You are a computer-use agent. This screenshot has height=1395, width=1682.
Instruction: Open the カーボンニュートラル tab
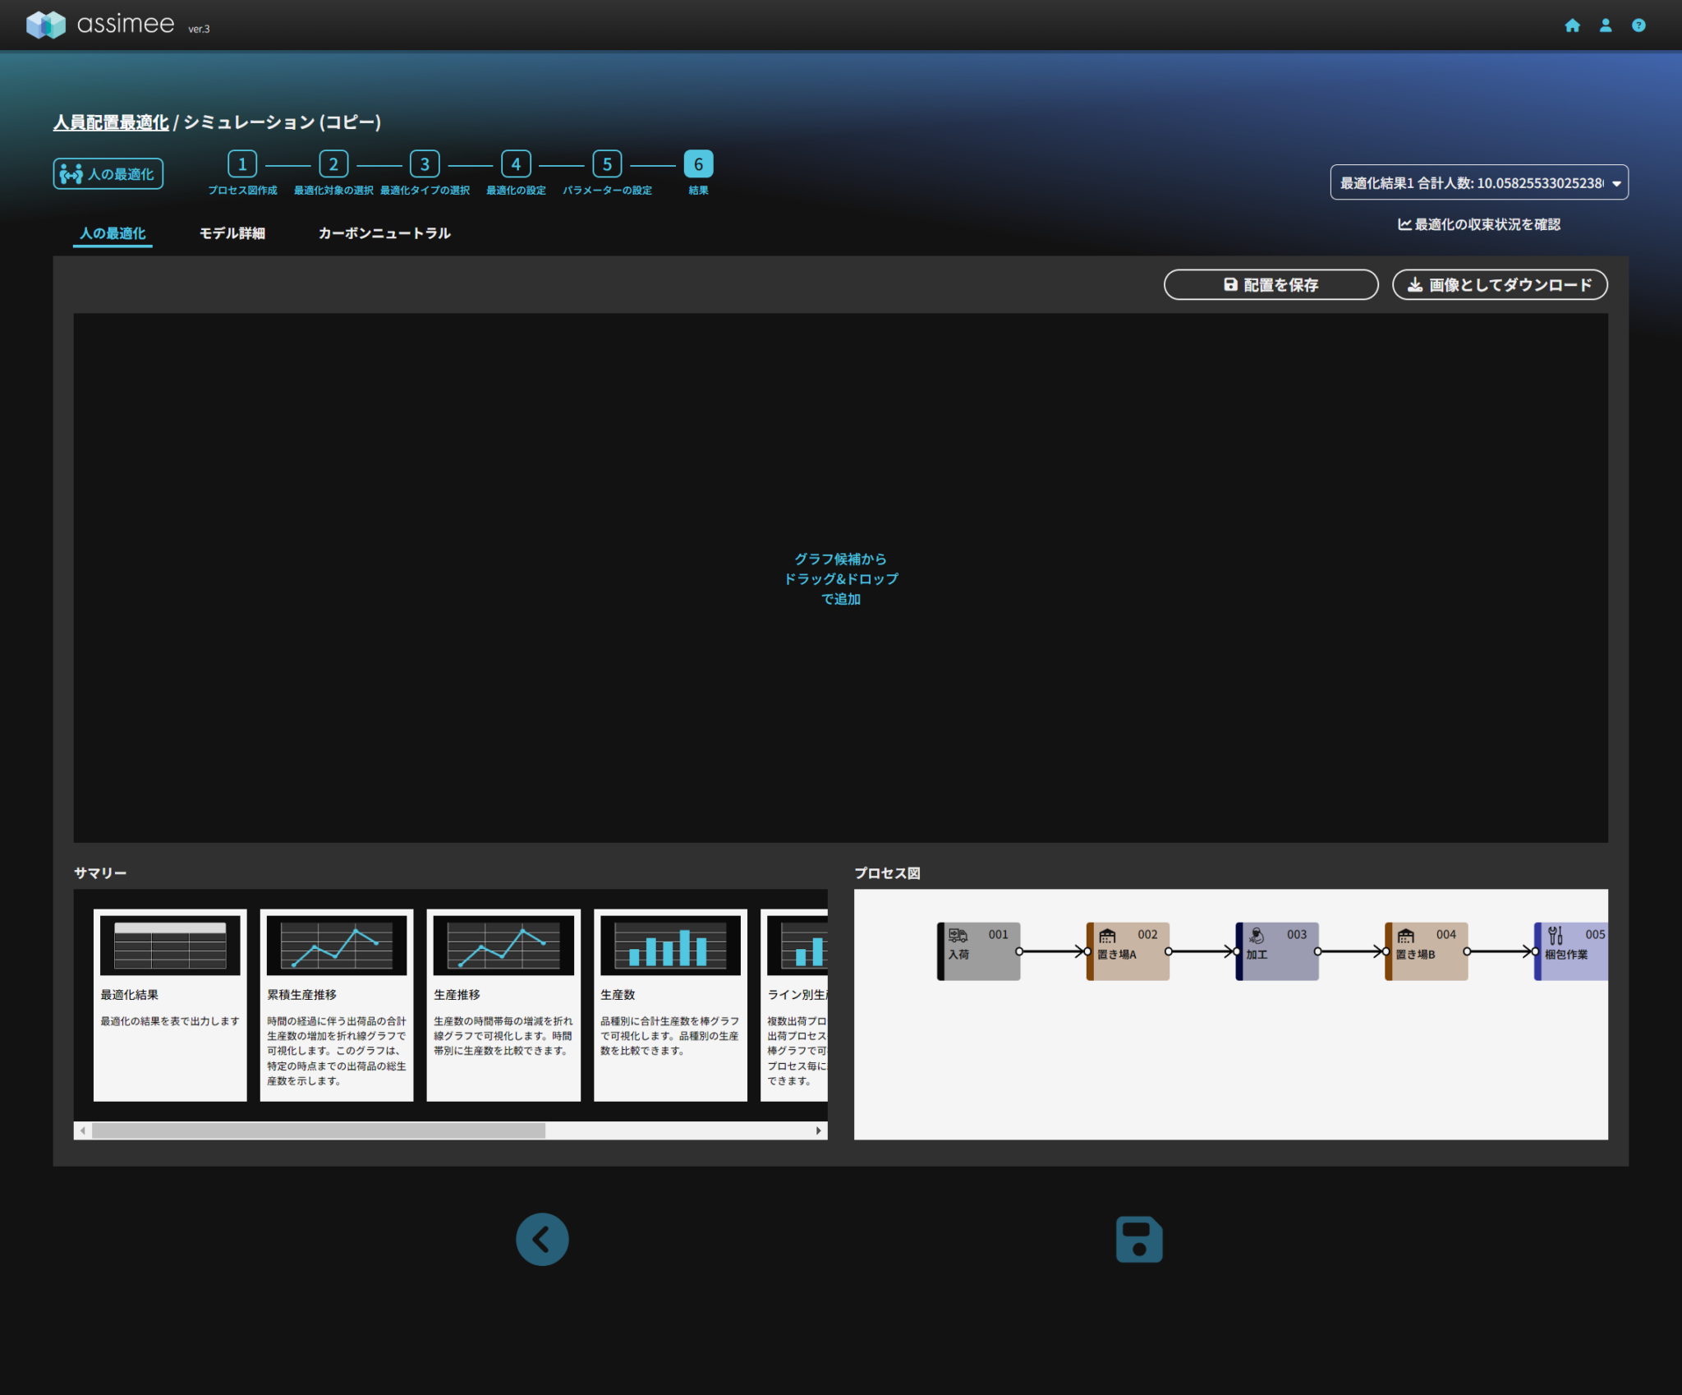click(384, 233)
